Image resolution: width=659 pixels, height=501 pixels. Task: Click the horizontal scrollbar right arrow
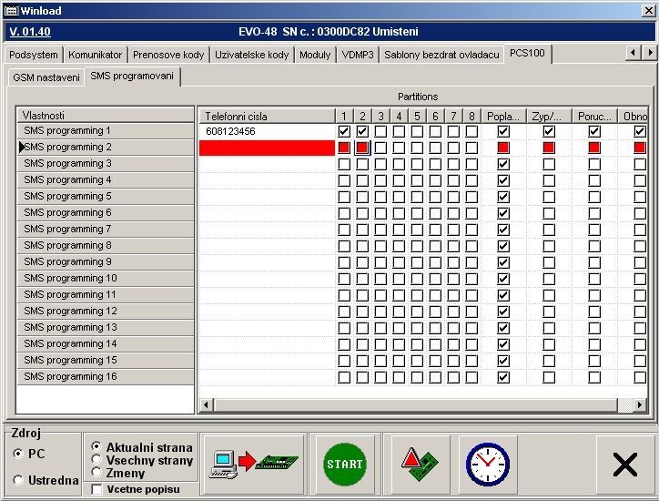tap(641, 404)
